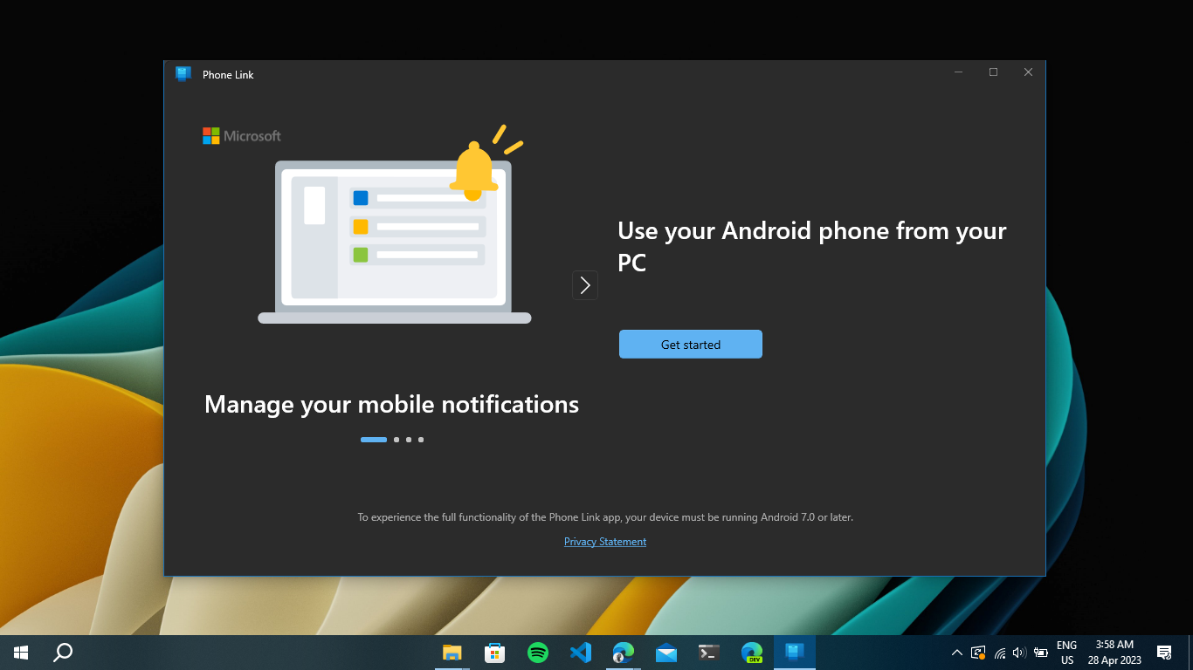
Task: Maximize the Phone Link window
Action: pos(993,72)
